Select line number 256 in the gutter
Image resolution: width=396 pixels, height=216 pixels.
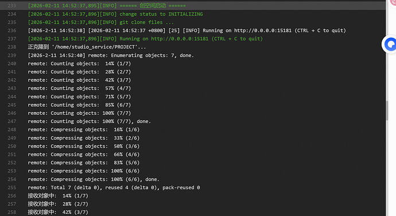point(12,196)
